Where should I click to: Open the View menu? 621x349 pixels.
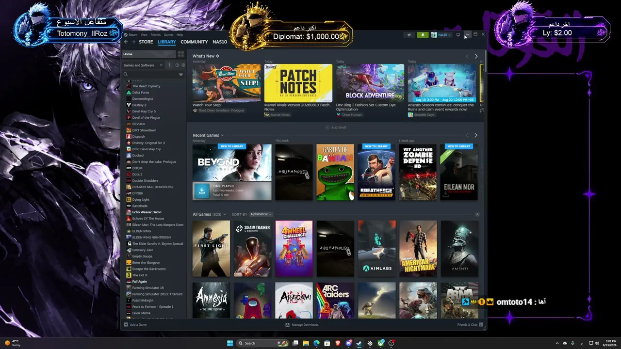coord(144,35)
